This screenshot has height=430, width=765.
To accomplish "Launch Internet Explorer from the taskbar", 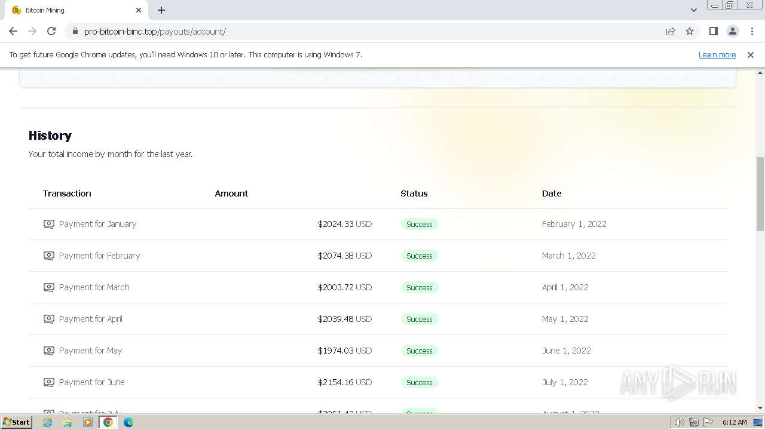I will pos(48,422).
